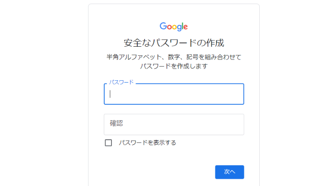Click the right end of the パスワード field
Image resolution: width=330 pixels, height=186 pixels.
click(x=238, y=94)
